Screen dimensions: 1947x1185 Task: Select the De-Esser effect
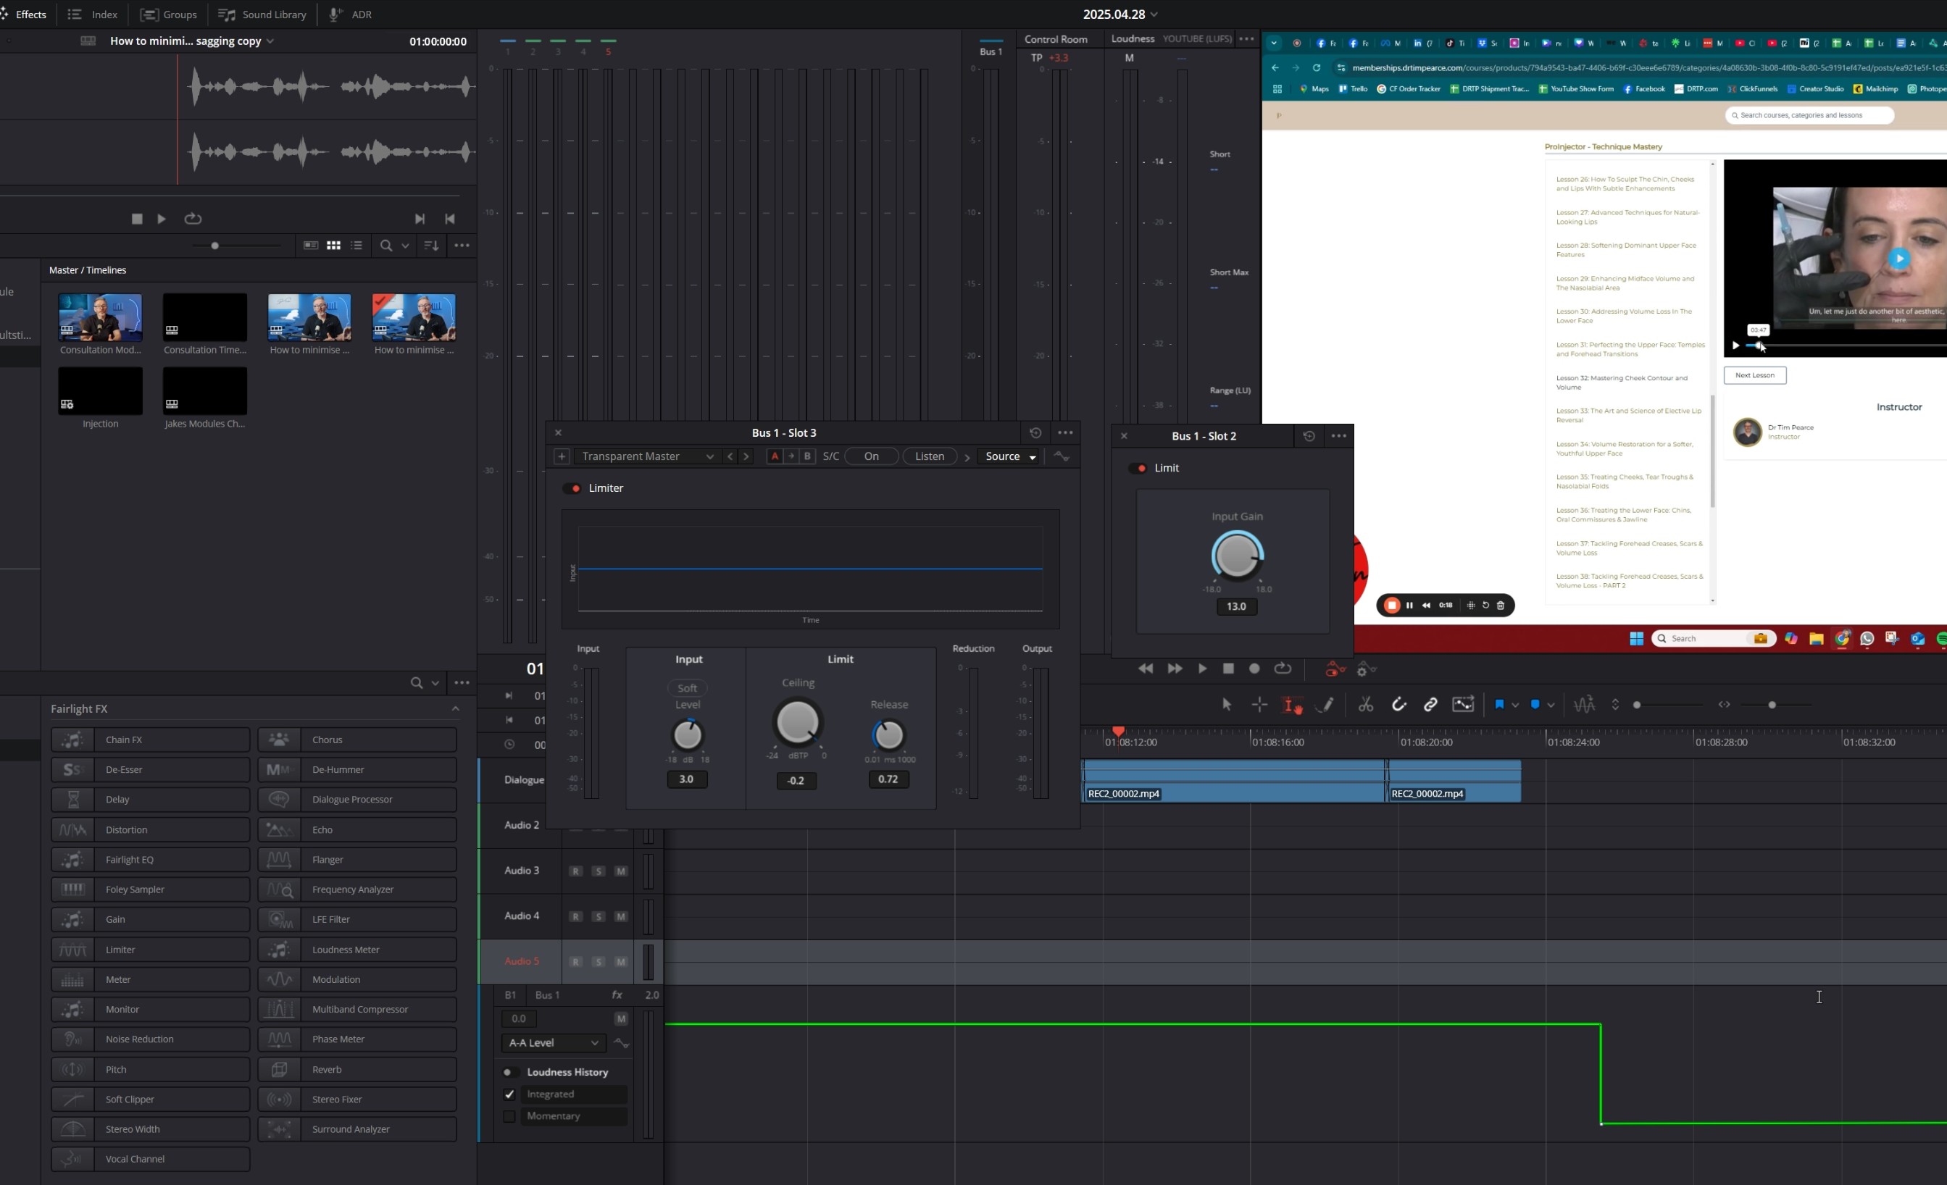[x=150, y=769]
